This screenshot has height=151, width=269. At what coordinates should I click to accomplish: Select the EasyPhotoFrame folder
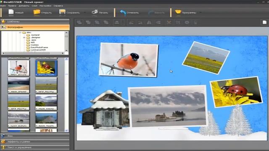click(39, 47)
